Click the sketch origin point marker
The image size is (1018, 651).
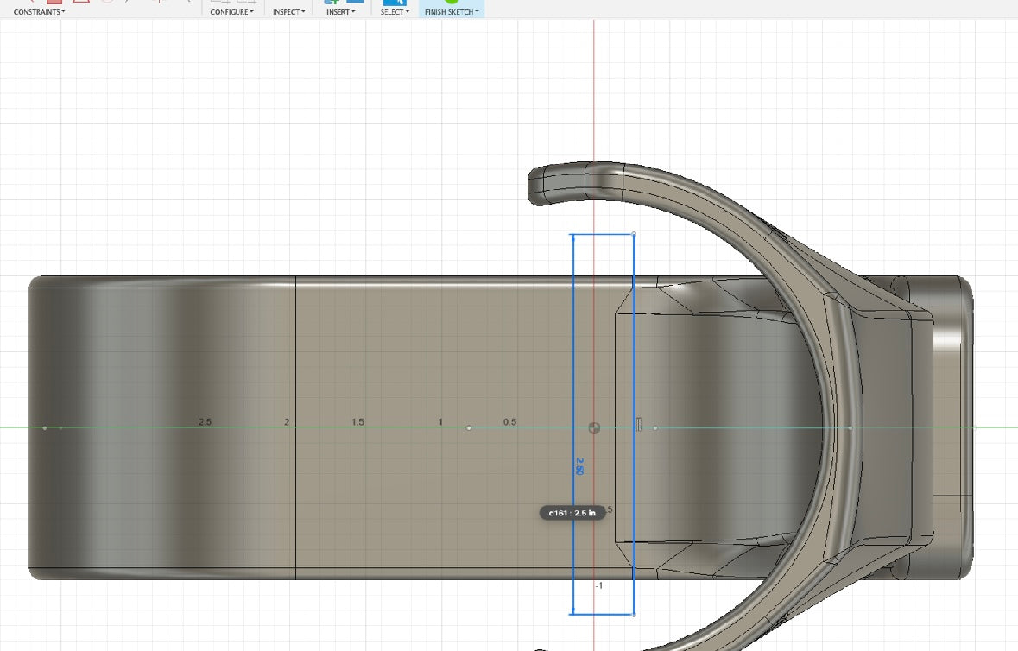point(594,427)
